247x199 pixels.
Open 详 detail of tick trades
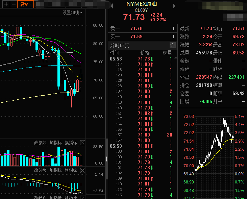click(172, 45)
